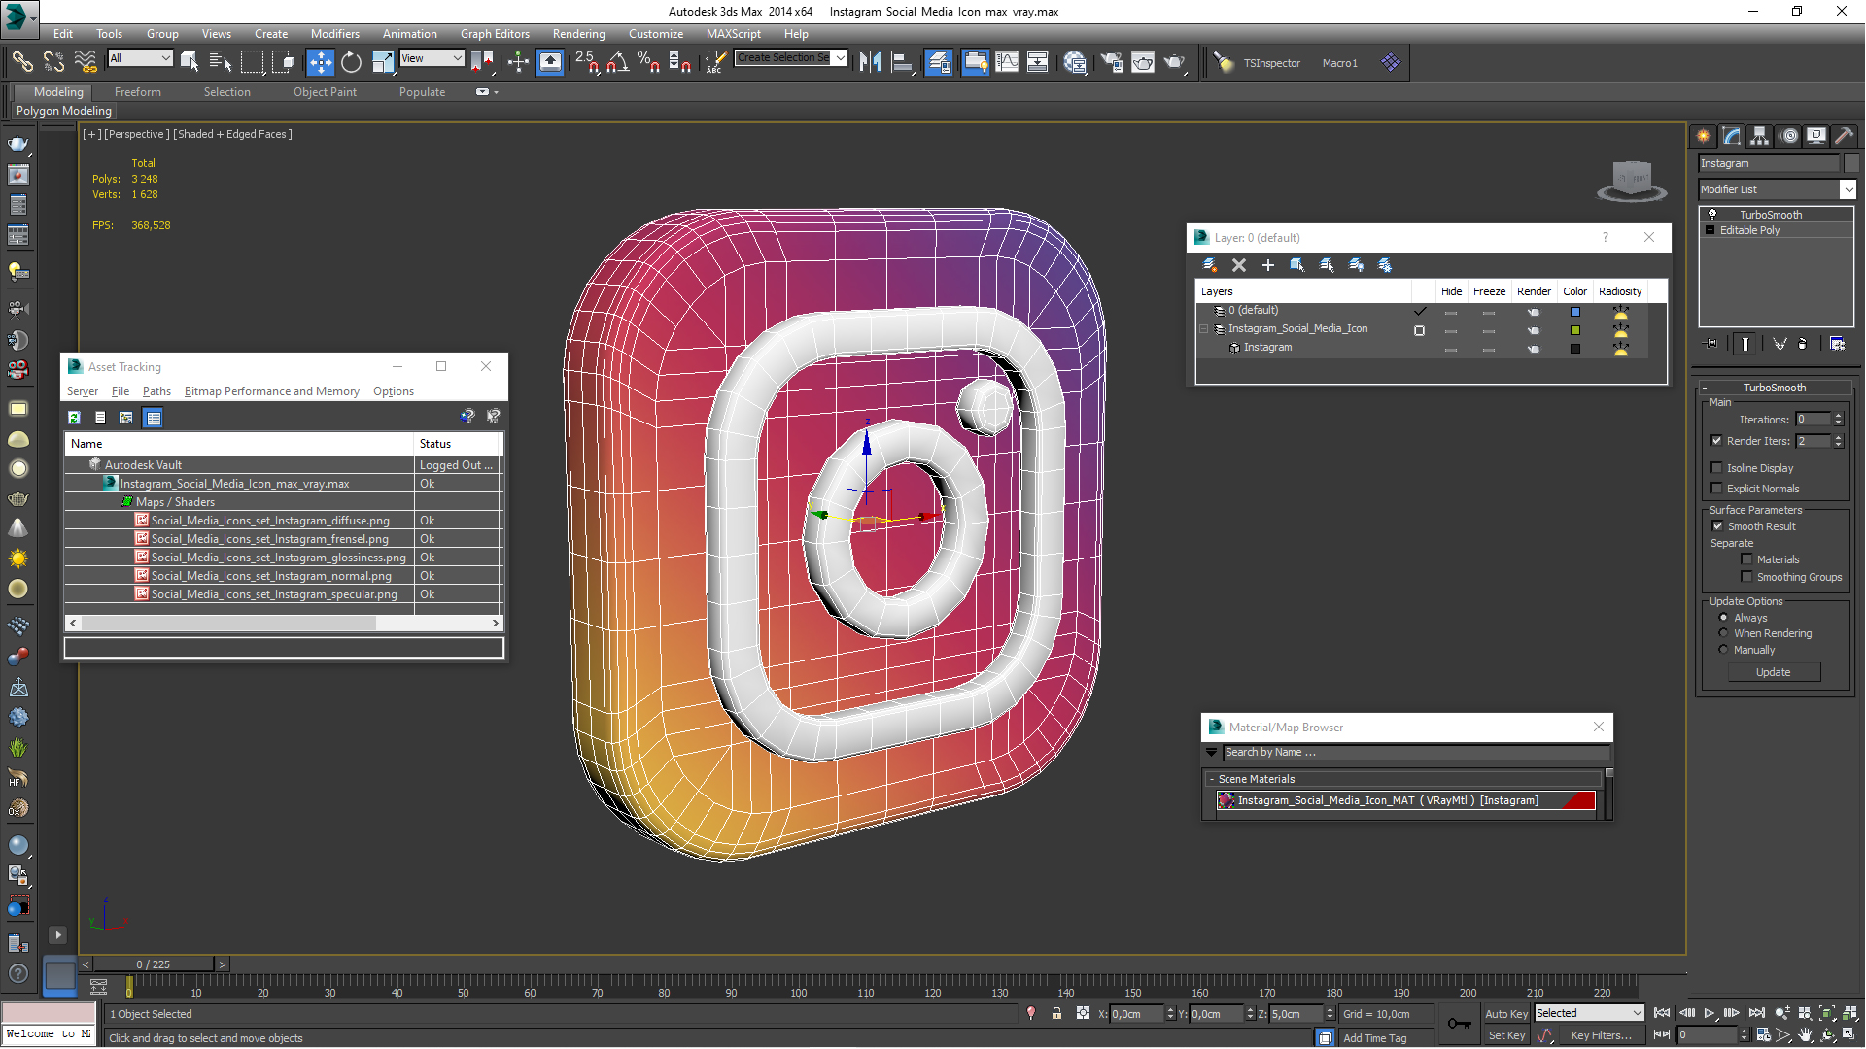Open the Asset Tracking Paths menu
The image size is (1866, 1049).
click(x=156, y=391)
